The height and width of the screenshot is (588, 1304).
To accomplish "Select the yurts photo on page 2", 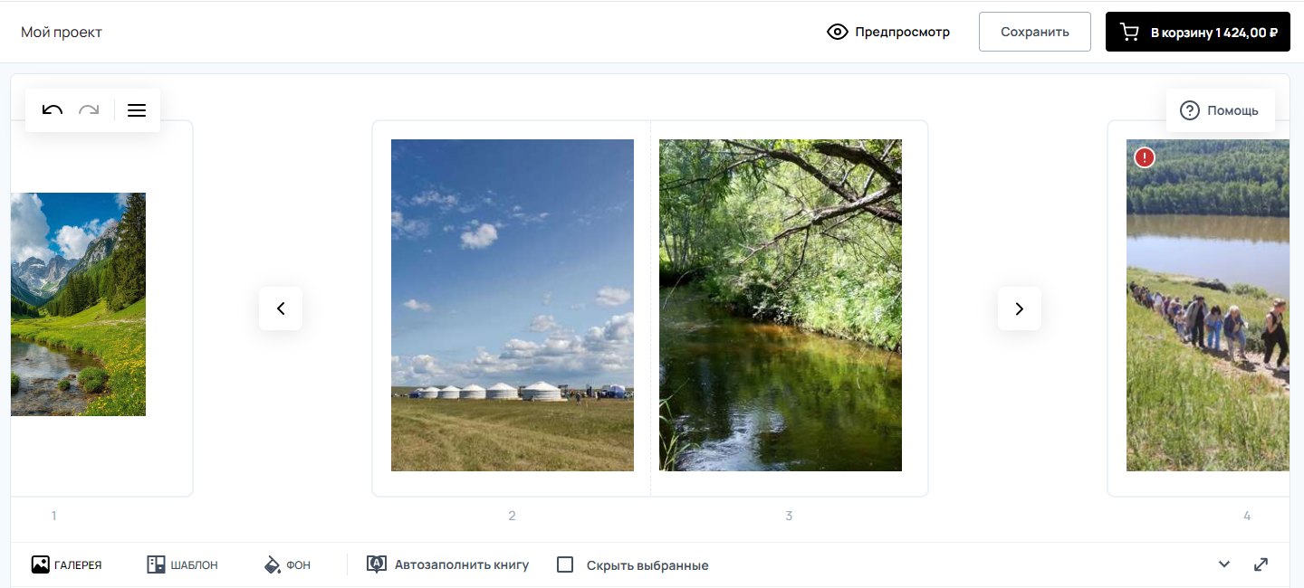I will 513,305.
